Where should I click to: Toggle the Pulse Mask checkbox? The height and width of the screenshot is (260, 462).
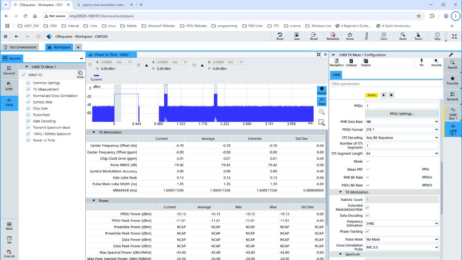[28, 115]
